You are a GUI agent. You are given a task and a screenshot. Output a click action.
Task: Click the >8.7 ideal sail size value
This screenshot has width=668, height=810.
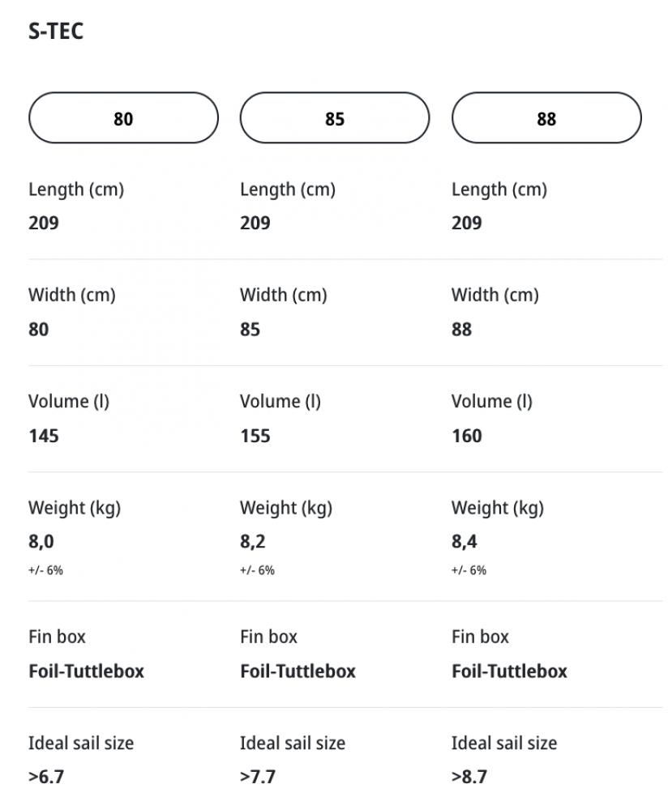469,777
